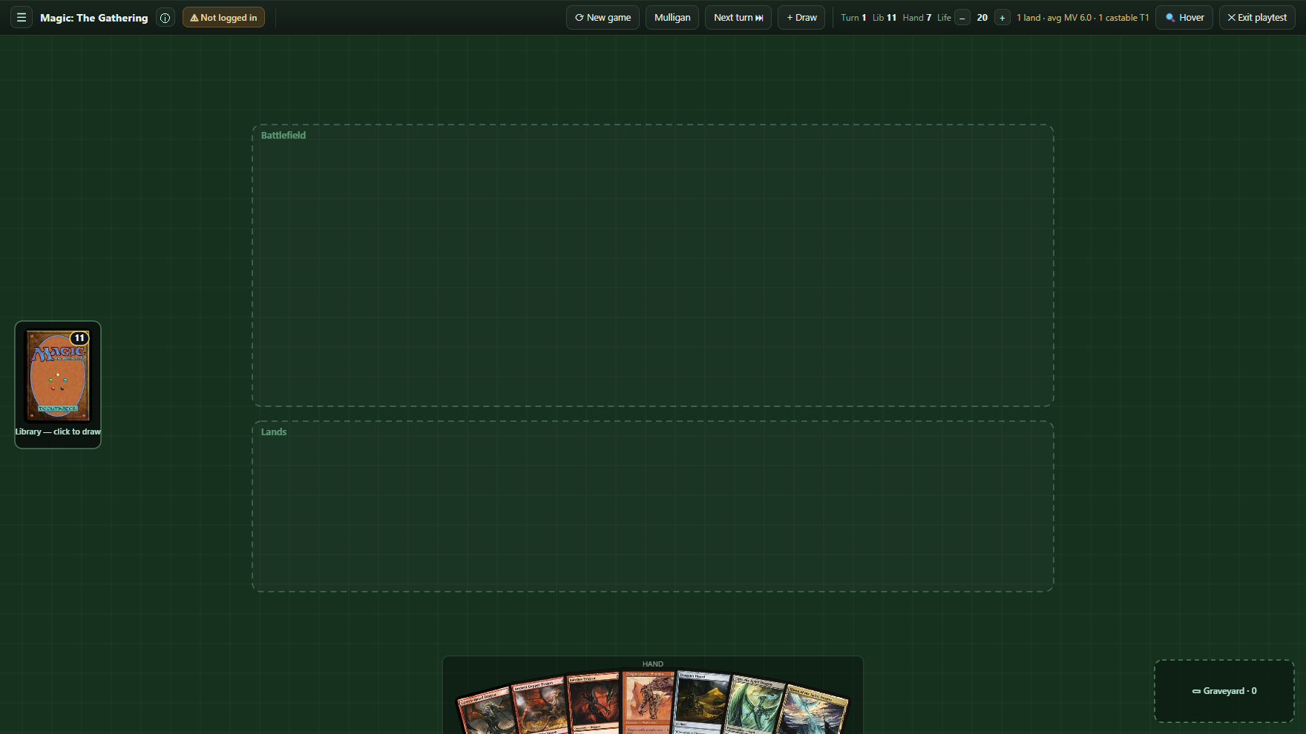Open the Graveyard zone
The image size is (1306, 734).
(x=1224, y=691)
